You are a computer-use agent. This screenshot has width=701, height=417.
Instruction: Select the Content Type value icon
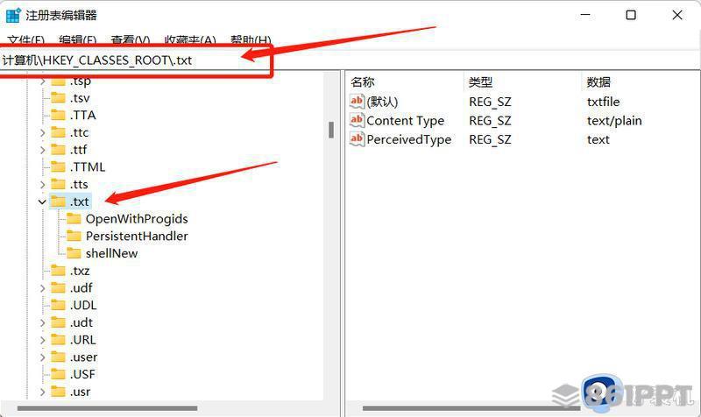tap(357, 120)
